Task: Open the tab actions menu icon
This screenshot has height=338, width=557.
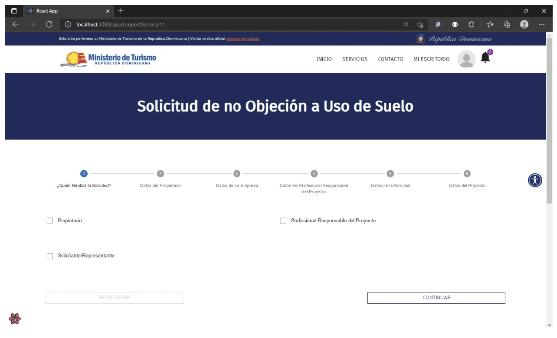Action: click(14, 11)
